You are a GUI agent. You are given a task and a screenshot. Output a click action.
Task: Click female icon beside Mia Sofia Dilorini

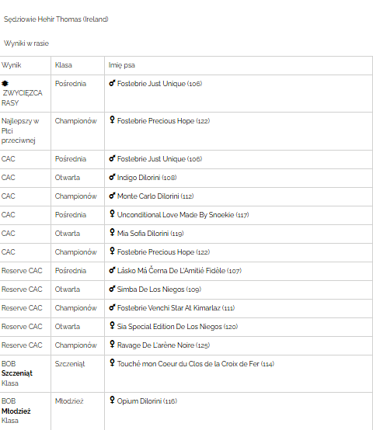pos(112,233)
